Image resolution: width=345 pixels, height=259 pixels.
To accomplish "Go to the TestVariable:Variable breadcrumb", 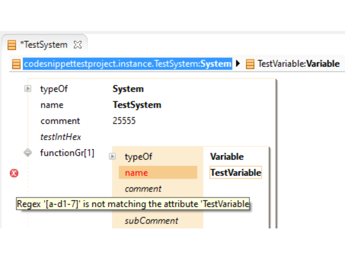I will 298,64.
